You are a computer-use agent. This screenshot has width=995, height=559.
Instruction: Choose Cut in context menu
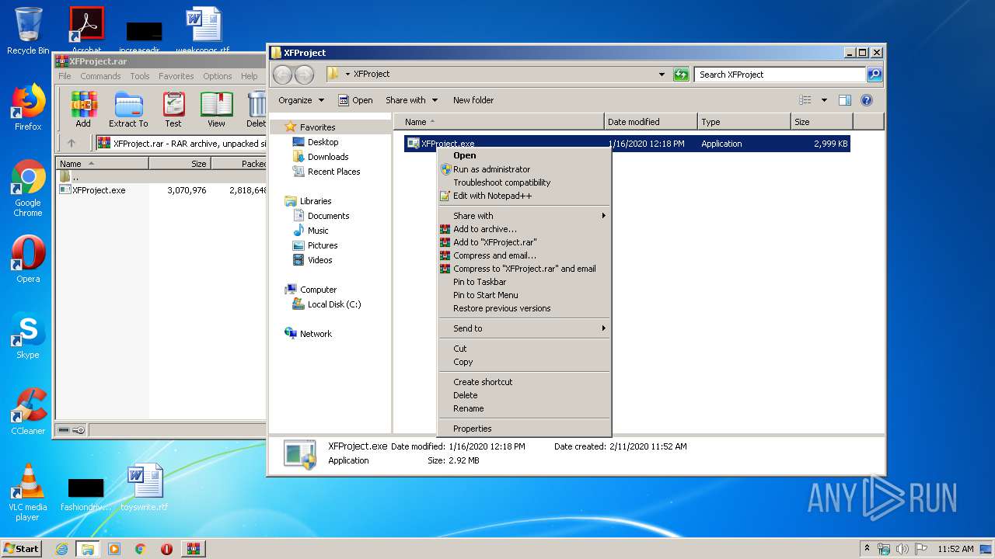click(x=524, y=349)
